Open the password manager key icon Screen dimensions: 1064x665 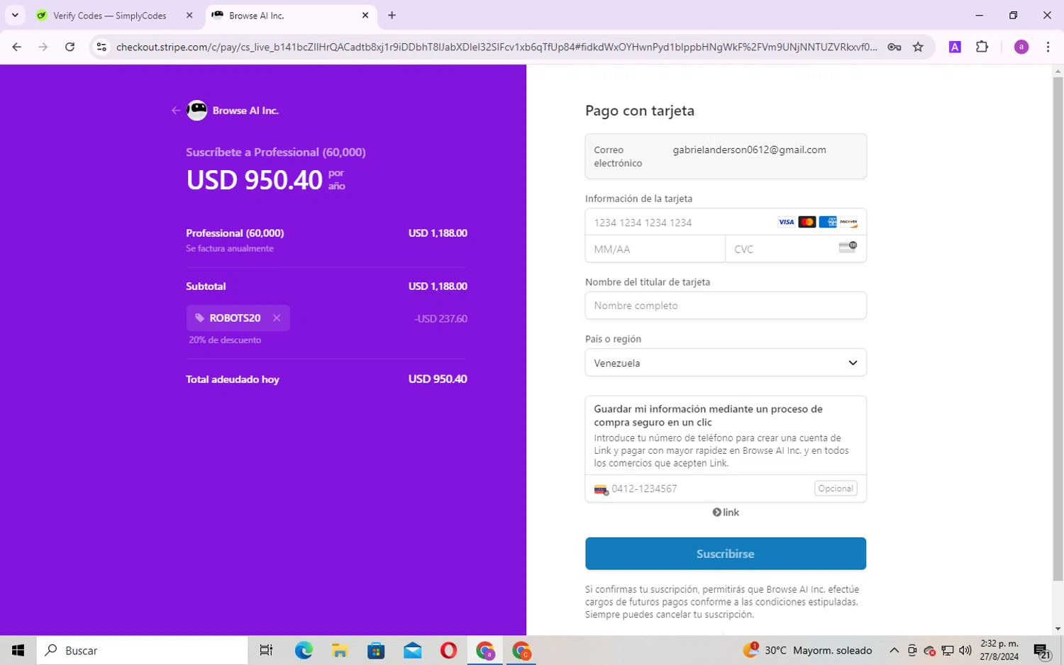894,47
